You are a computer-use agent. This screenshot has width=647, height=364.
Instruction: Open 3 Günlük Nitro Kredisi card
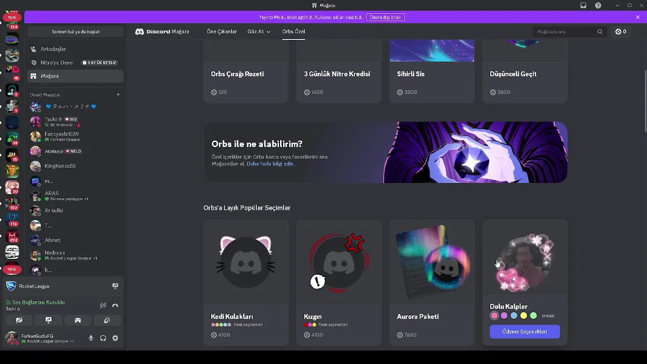(x=339, y=71)
